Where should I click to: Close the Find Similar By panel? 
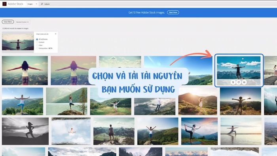(56, 34)
